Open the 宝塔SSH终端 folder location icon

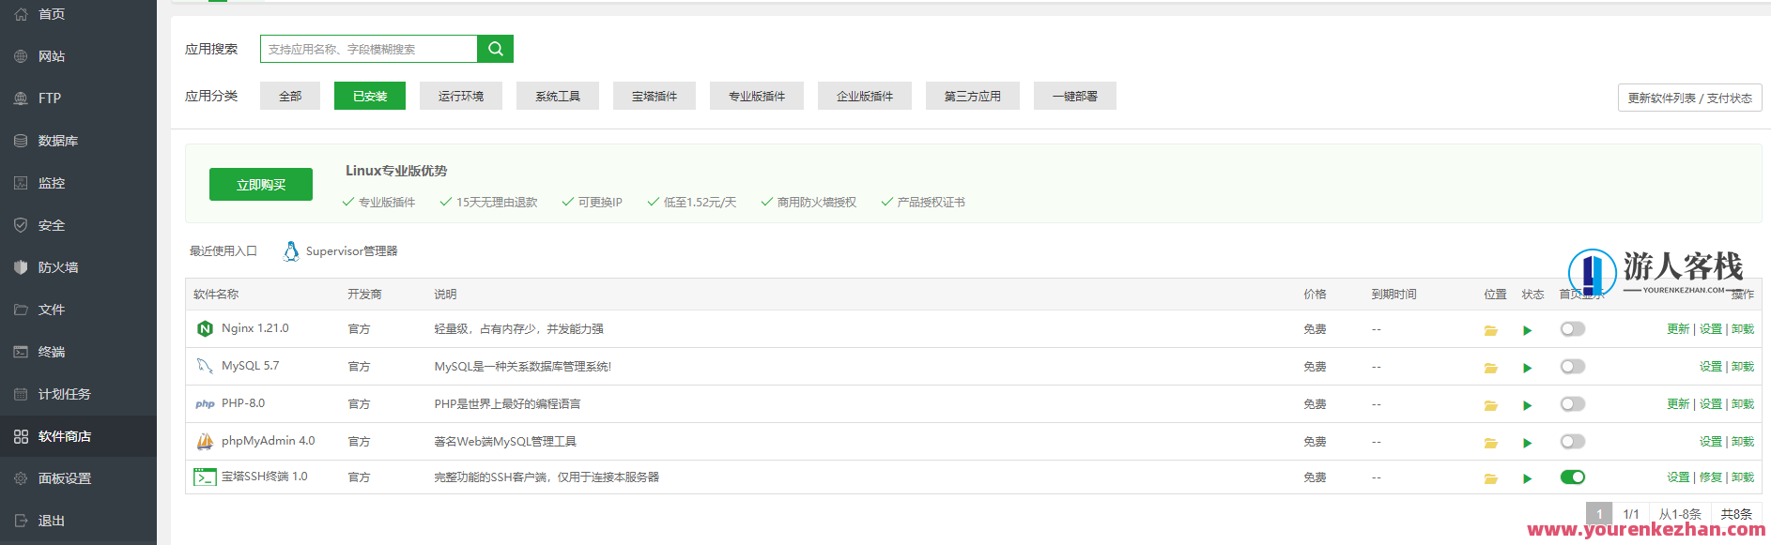tap(1490, 478)
